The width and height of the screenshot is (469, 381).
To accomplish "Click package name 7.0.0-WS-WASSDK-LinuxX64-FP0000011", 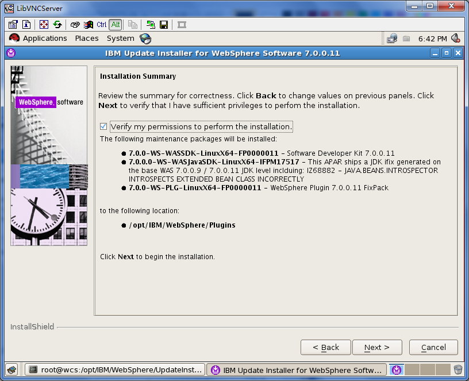I will pyautogui.click(x=203, y=153).
